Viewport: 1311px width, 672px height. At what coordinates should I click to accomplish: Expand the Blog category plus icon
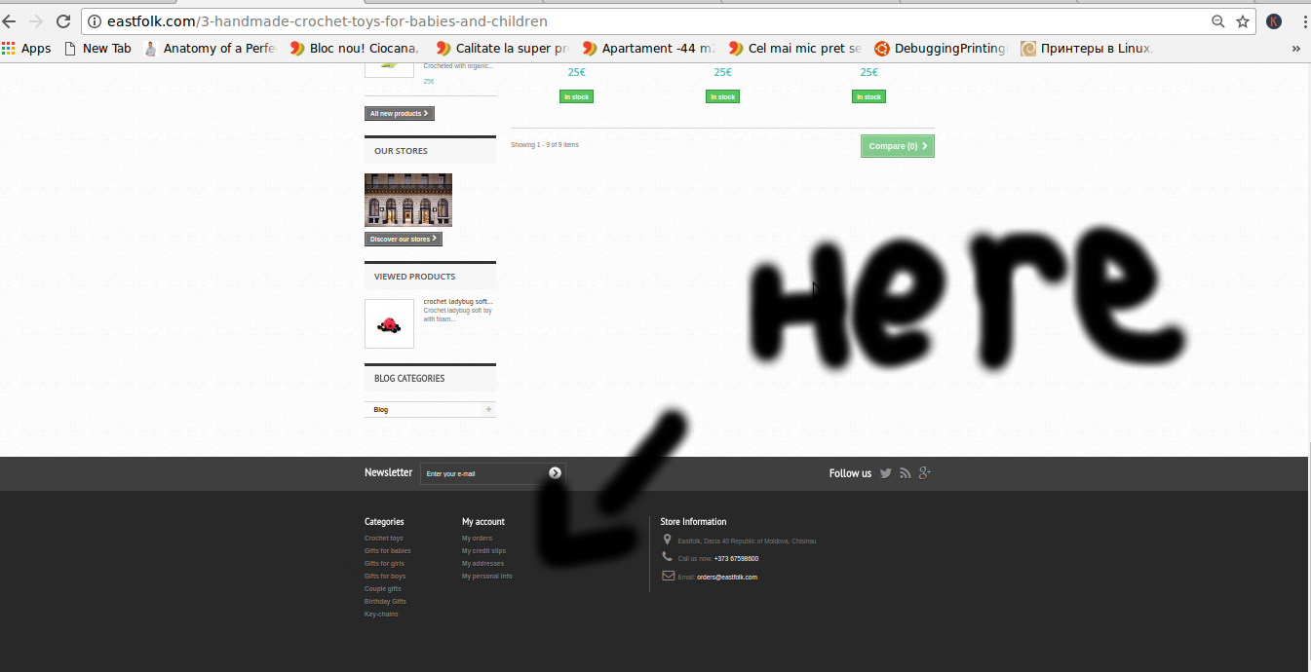coord(489,409)
